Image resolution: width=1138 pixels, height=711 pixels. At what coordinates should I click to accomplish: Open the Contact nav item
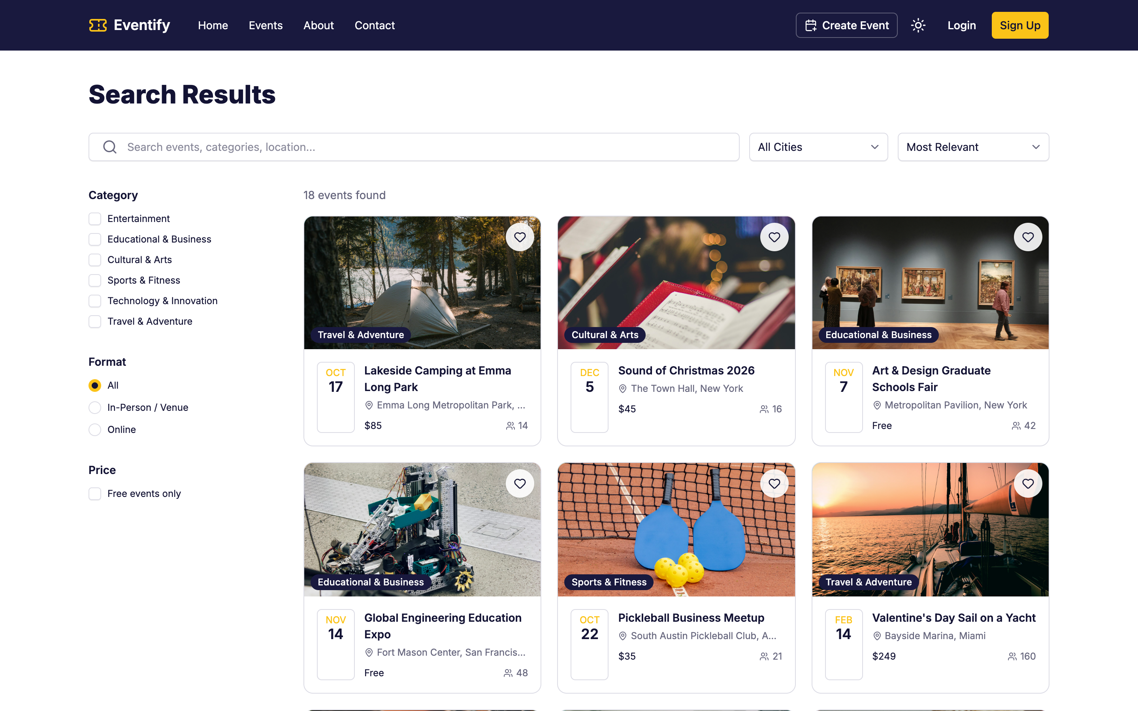click(x=374, y=25)
